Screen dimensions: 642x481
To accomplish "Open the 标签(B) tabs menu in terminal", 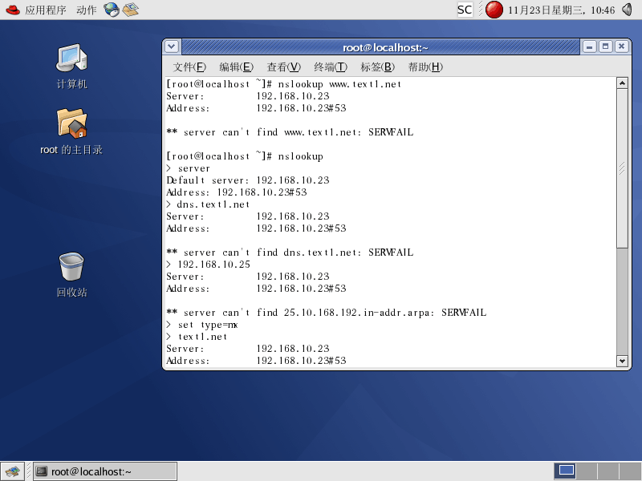I will click(x=377, y=67).
